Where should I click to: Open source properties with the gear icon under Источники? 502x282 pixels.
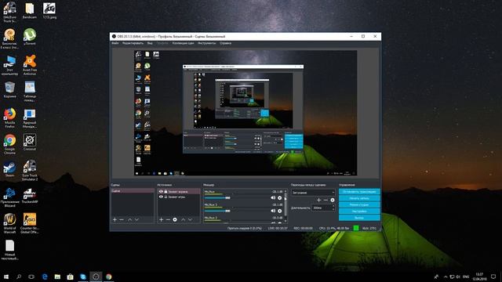[175, 219]
